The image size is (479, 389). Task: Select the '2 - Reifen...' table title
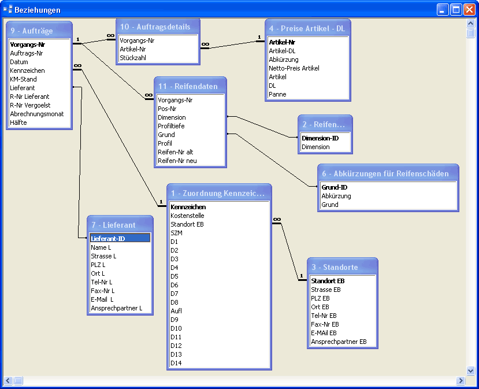324,125
